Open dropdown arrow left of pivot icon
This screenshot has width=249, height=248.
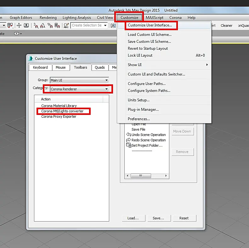4,25
